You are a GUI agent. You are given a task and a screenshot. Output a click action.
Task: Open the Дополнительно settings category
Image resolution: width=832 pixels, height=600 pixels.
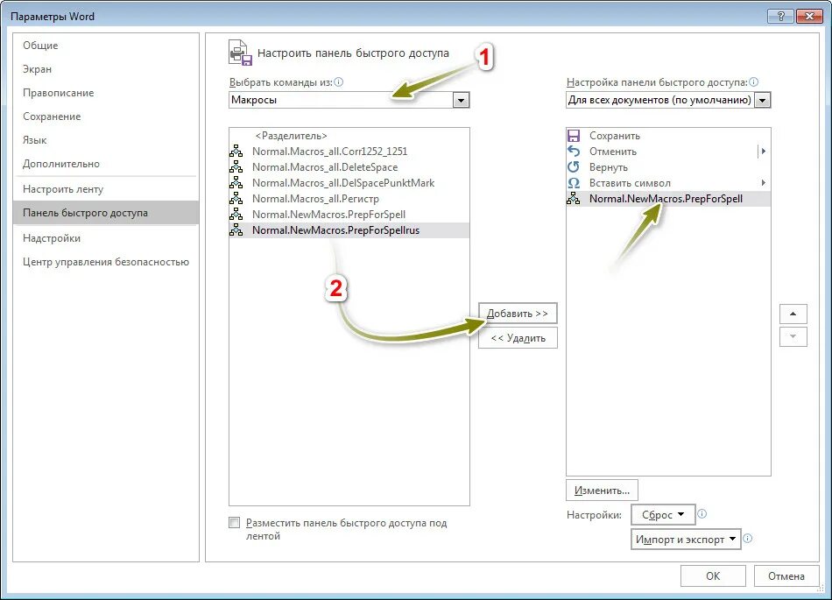click(106, 164)
